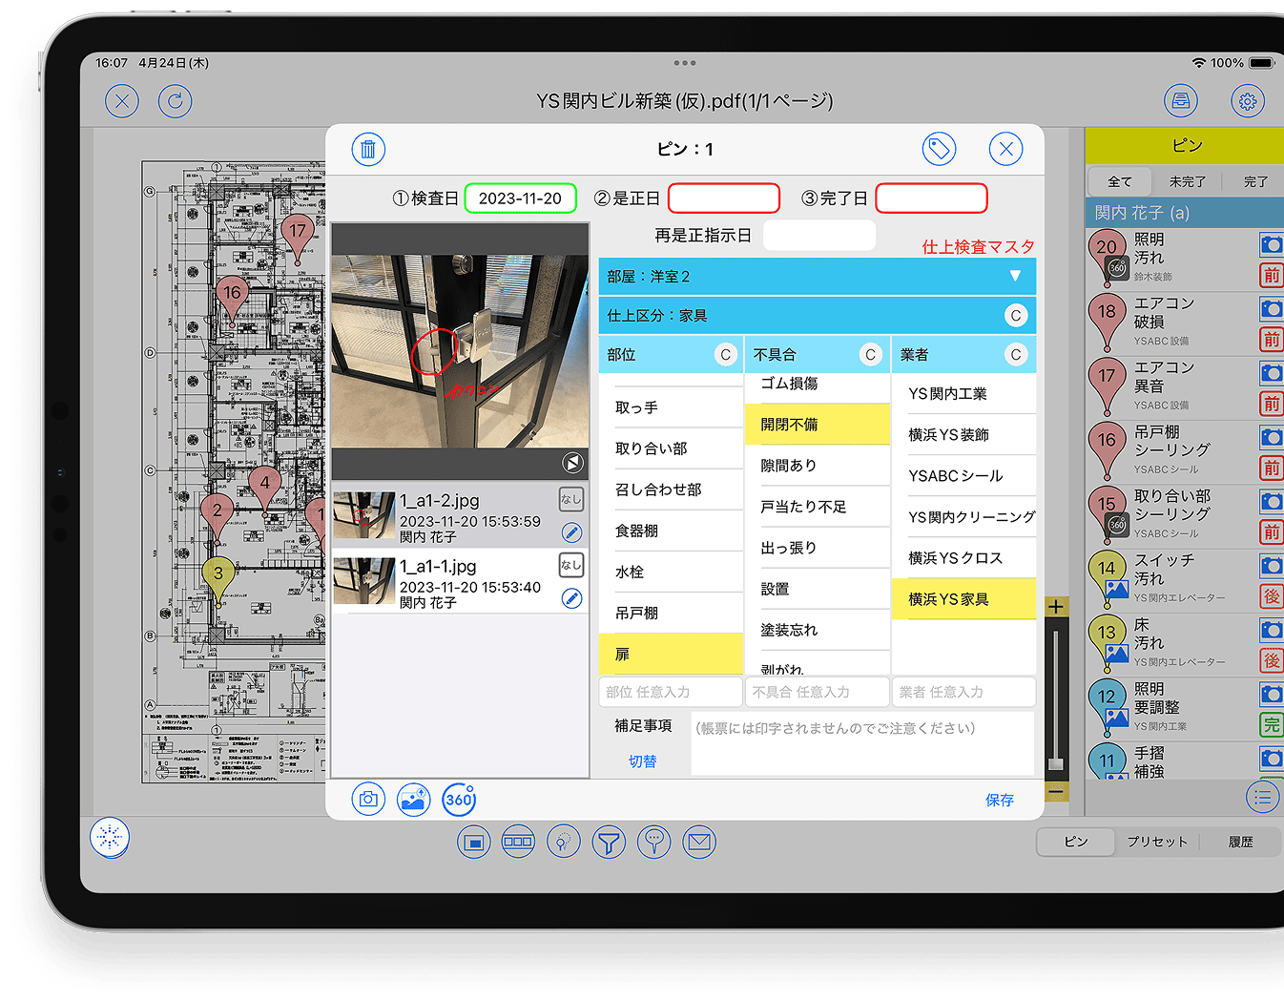
Task: Toggle the 完 status stamp for pin 12
Action: coord(1272,725)
